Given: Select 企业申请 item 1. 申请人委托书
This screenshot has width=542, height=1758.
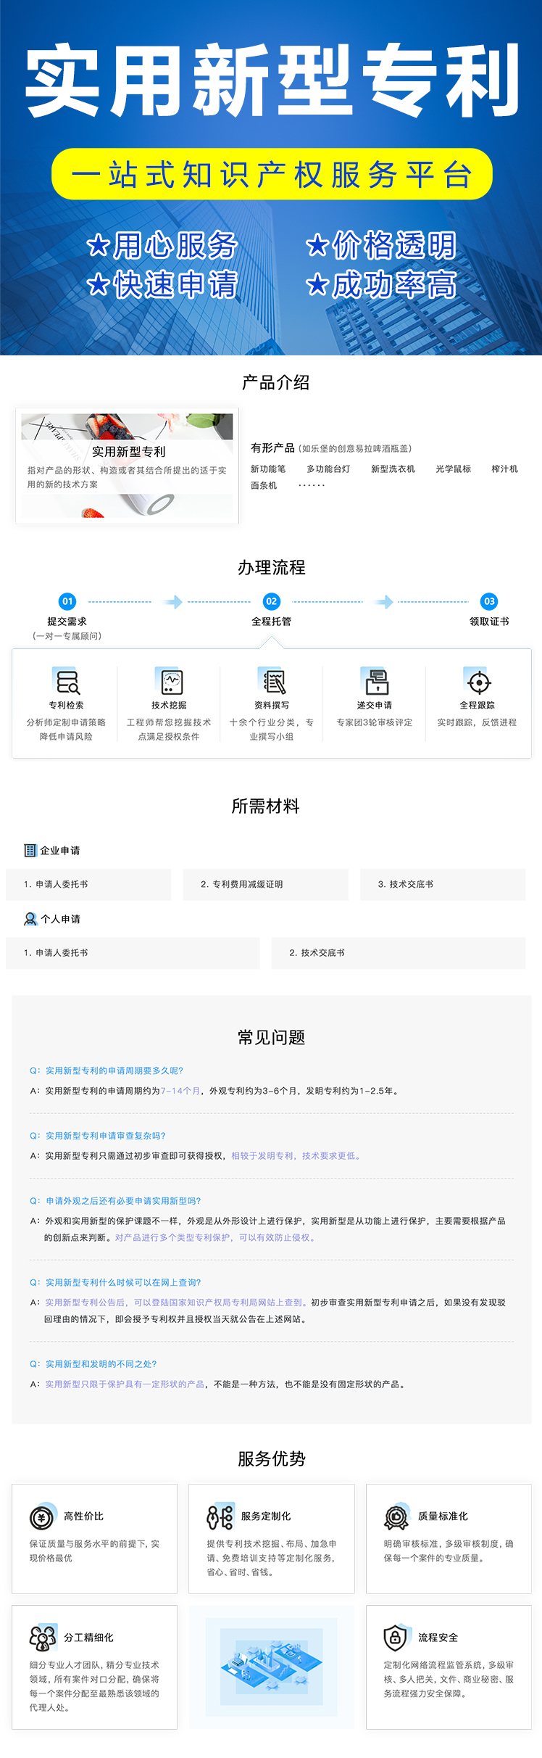Looking at the screenshot, I should pyautogui.click(x=88, y=884).
